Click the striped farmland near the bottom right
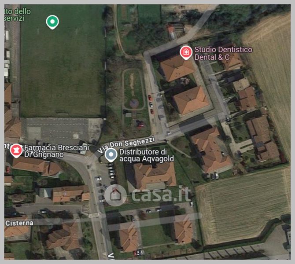Screen dimensions: 295x264 (242, 206)
